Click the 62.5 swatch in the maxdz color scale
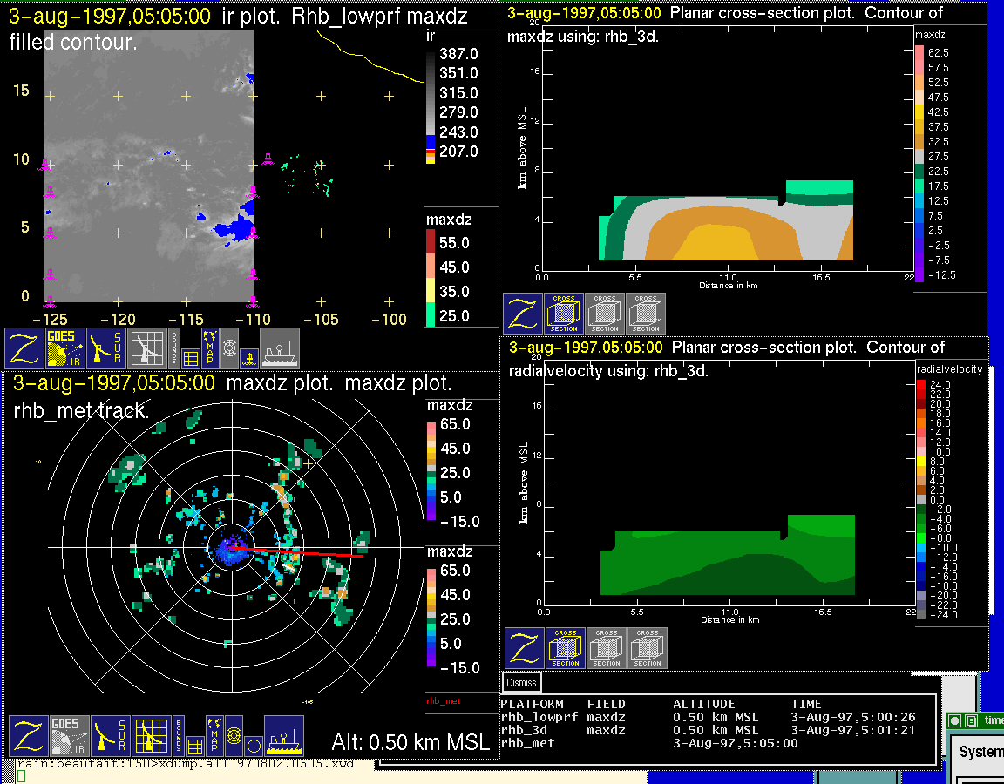 [919, 53]
